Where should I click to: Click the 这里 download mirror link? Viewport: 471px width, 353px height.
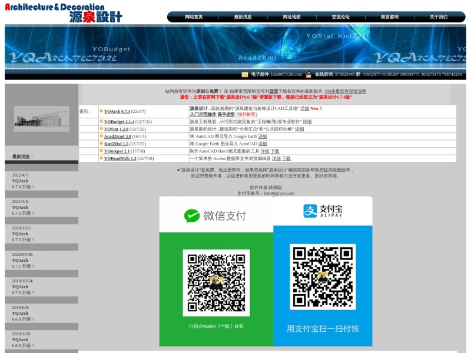[x=273, y=91]
